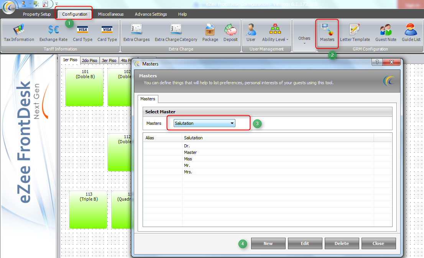Screen dimensions: 424x258
Task: Select the 3er Piso floor tab
Action: click(x=109, y=60)
